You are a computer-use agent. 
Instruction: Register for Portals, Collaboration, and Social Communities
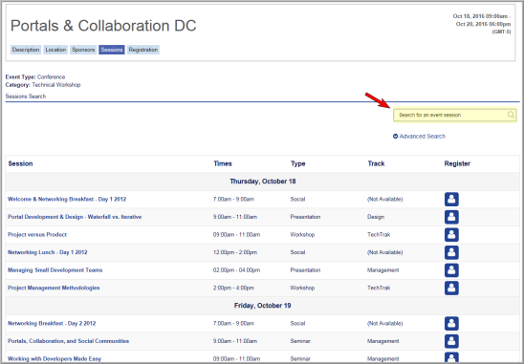(x=451, y=341)
